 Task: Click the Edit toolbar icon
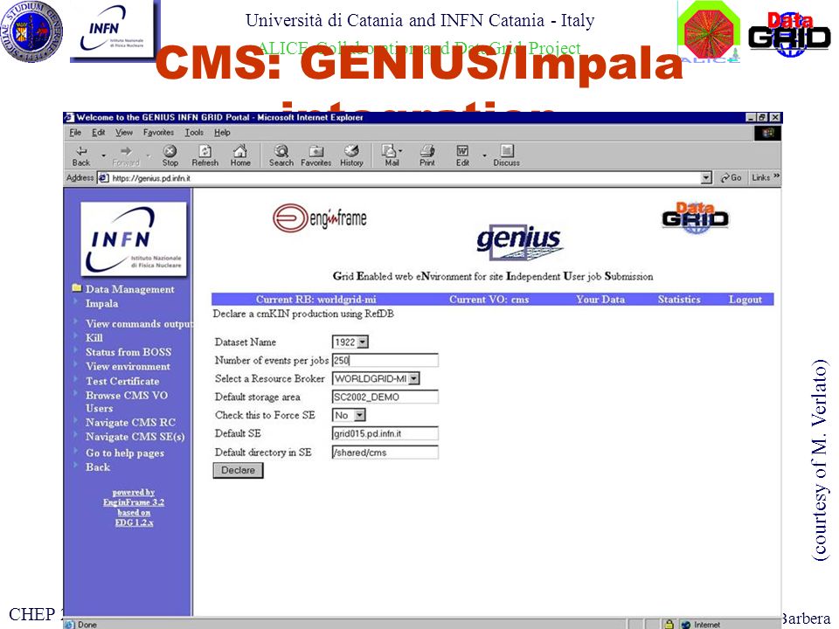462,156
